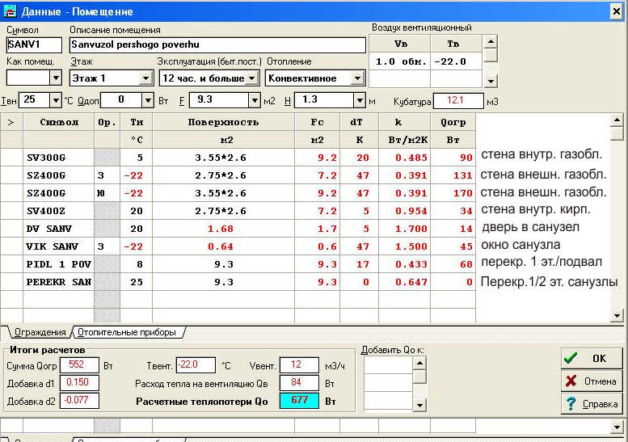Edit the Описание помещения text field
The image size is (628, 442).
(217, 44)
